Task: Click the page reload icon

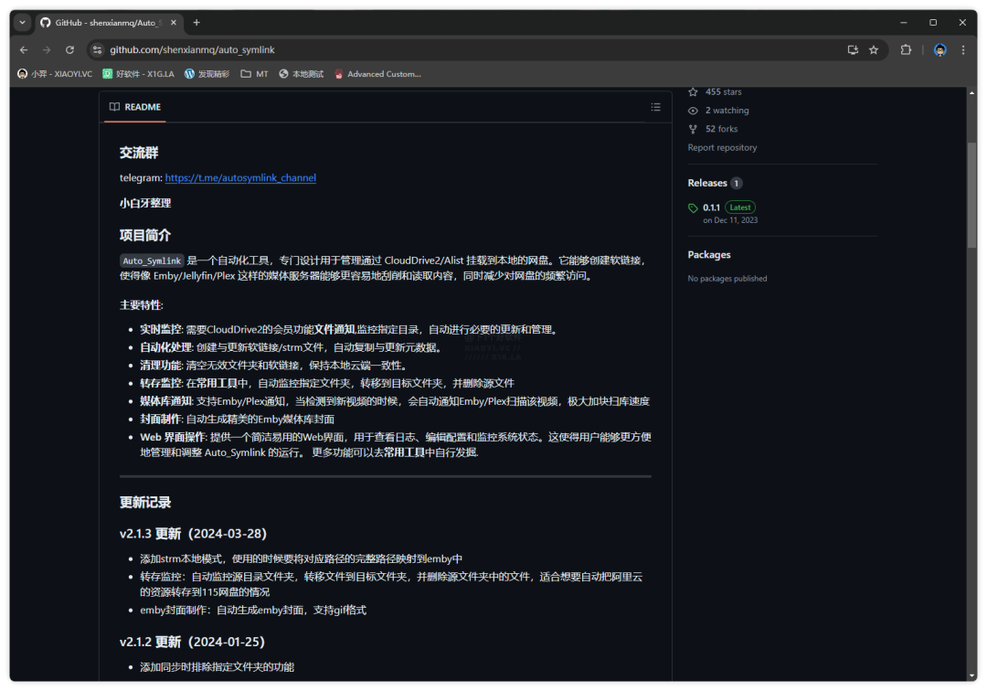Action: [69, 50]
